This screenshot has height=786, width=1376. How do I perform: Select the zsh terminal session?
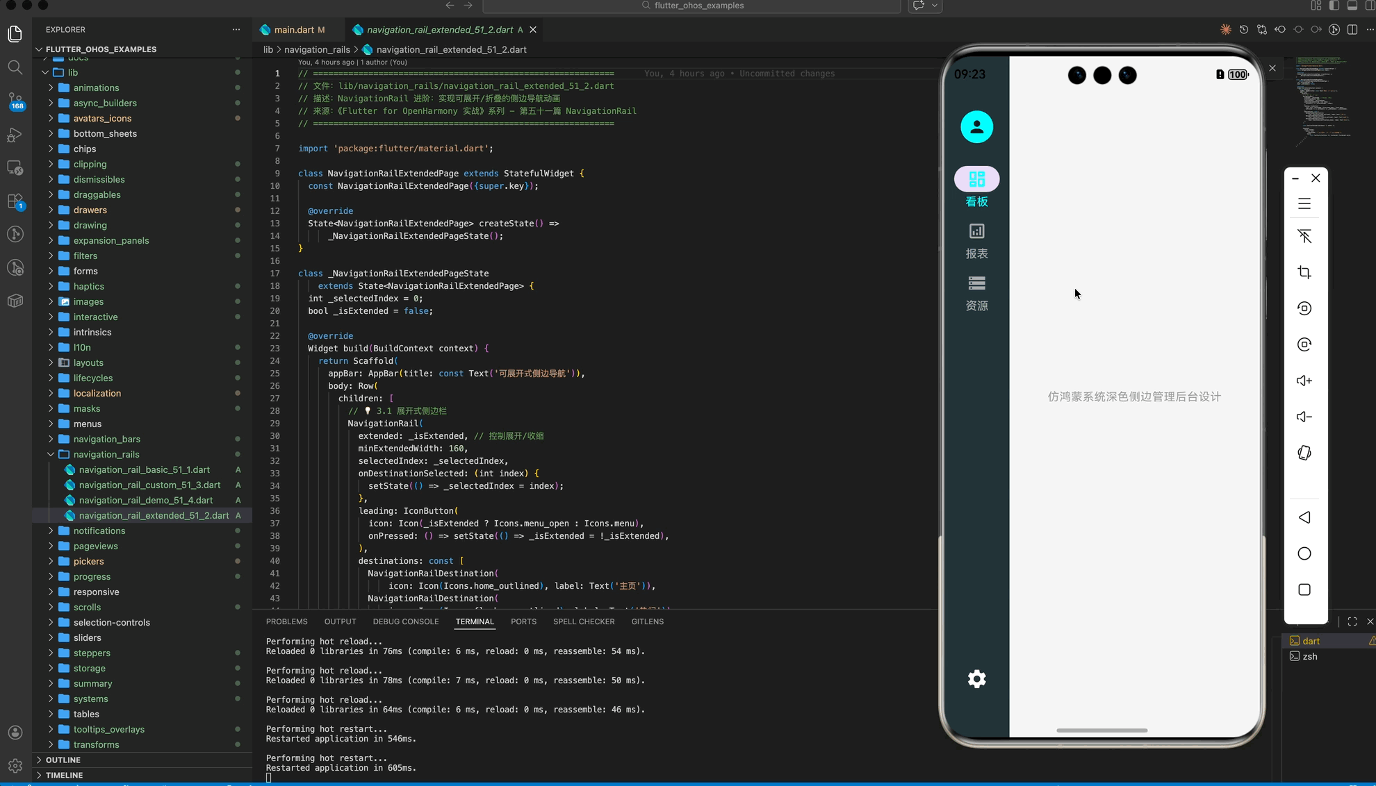[1309, 656]
